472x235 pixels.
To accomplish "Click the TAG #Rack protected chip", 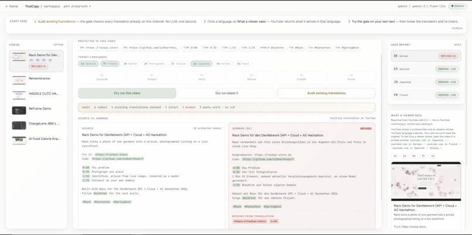I will pyautogui.click(x=296, y=47).
